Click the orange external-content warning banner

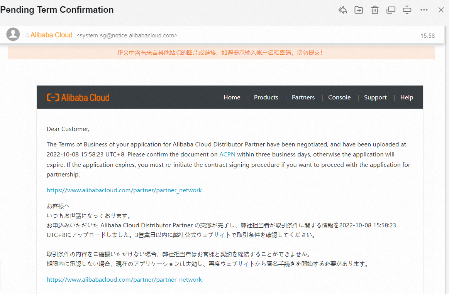coord(222,52)
